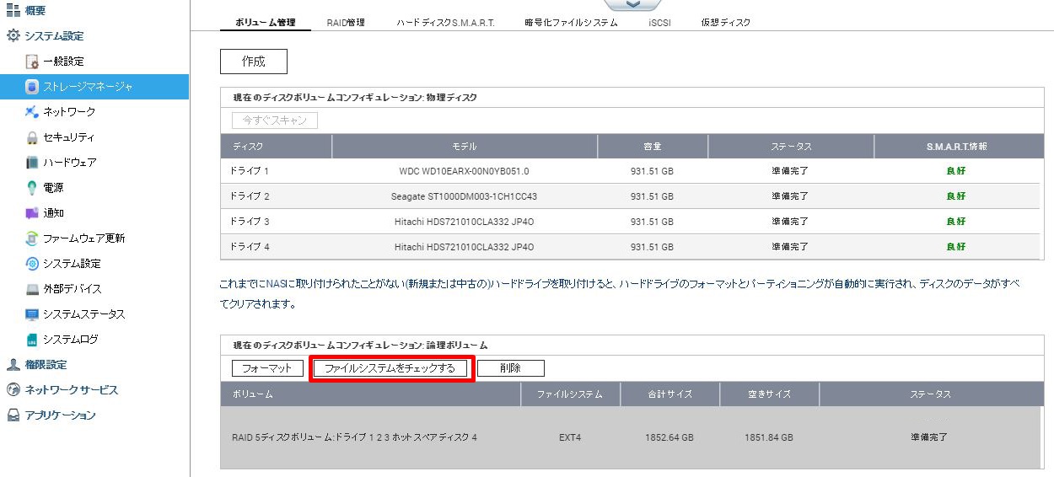Image resolution: width=1054 pixels, height=477 pixels.
Task: Click the ネットワークサービス globe icon
Action: coord(13,390)
